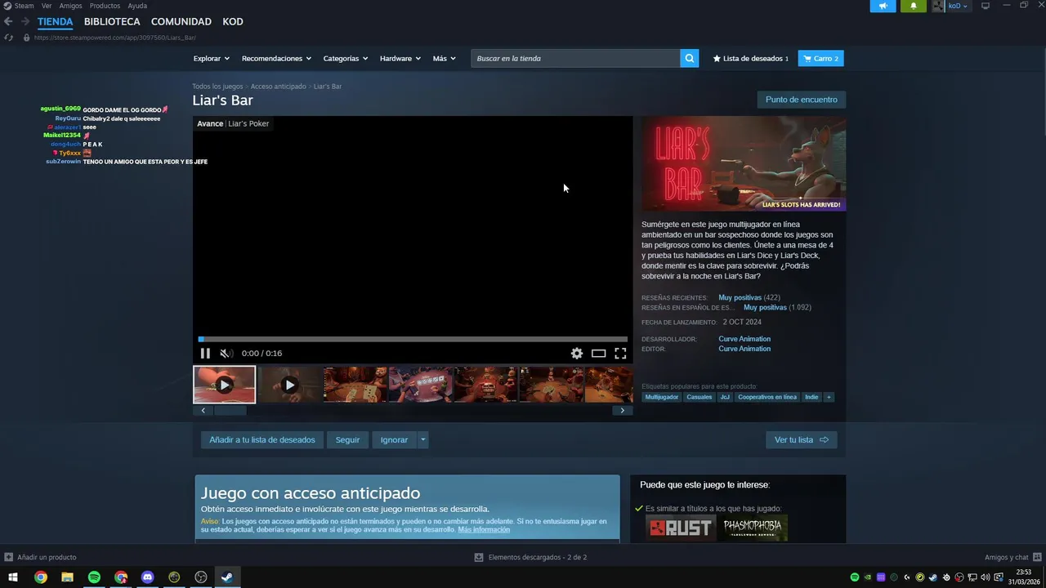Open video settings gear
Image resolution: width=1046 pixels, height=588 pixels.
click(x=577, y=354)
